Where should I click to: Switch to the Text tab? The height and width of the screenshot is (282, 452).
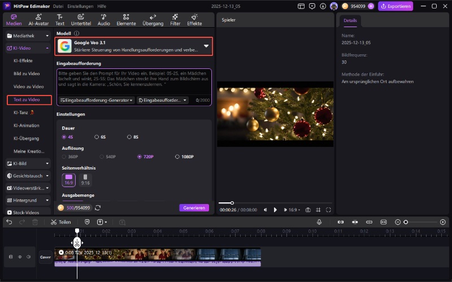pyautogui.click(x=60, y=20)
